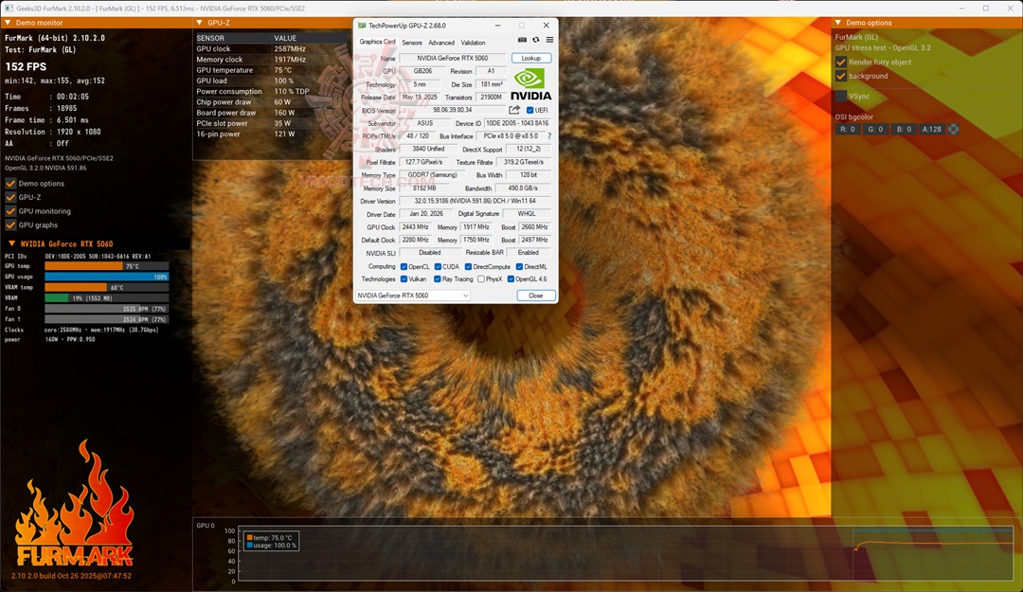
Task: Toggle the PhysX checkbox
Action: 481,279
